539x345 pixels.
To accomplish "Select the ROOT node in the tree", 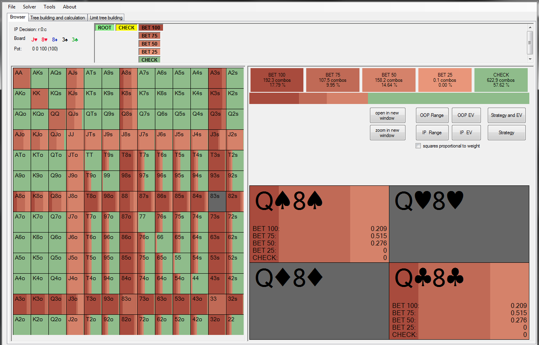I will point(104,28).
